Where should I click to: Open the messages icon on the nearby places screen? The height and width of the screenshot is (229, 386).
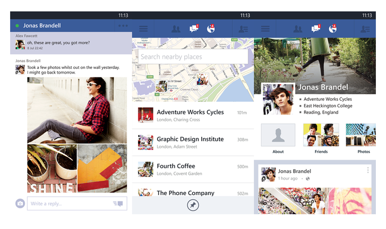pos(194,29)
